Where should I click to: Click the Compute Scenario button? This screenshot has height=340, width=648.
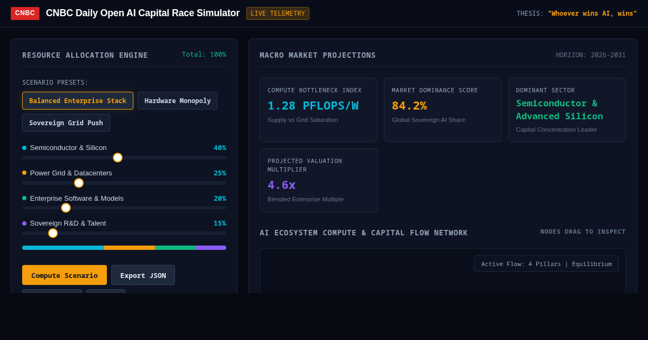point(64,275)
